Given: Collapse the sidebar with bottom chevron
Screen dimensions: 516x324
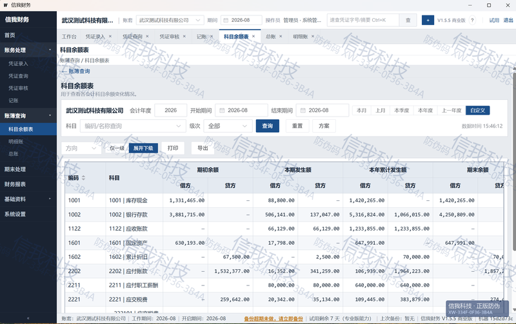Looking at the screenshot, I should tap(28, 318).
